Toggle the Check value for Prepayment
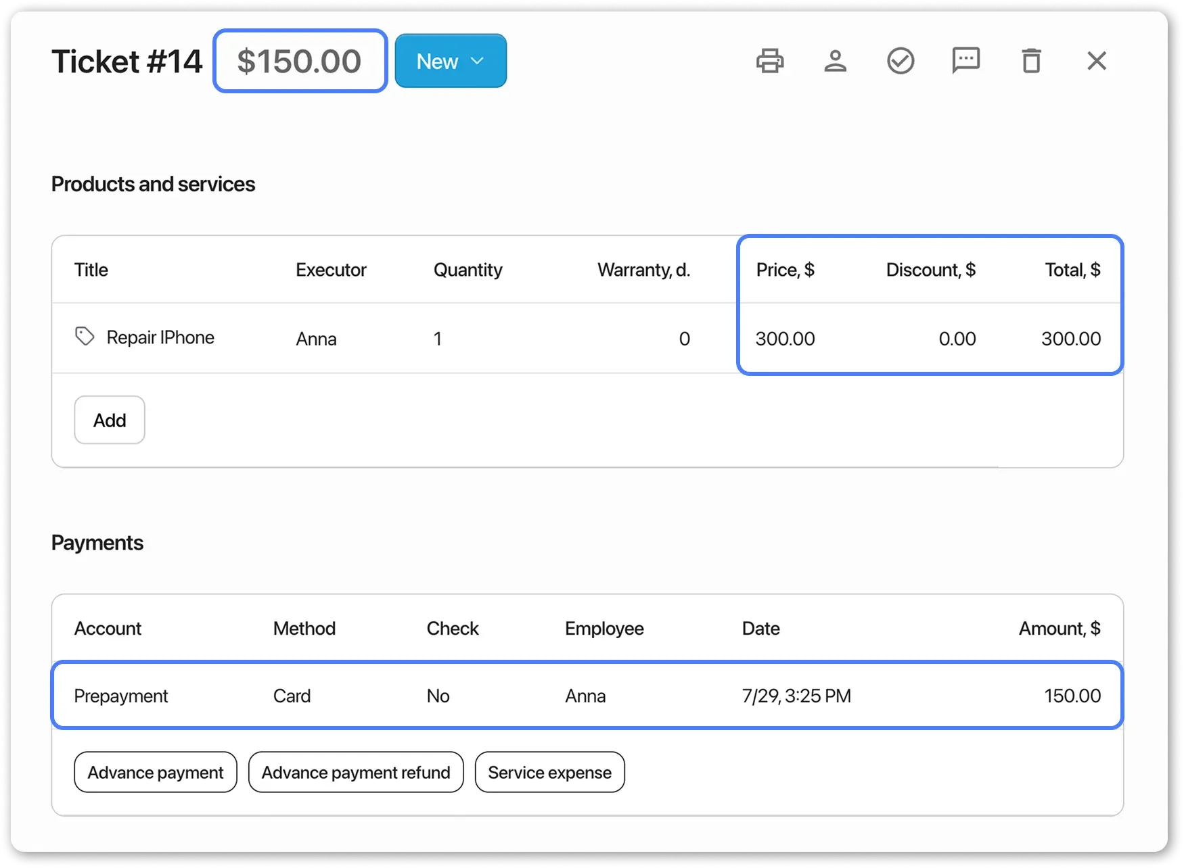 click(438, 696)
